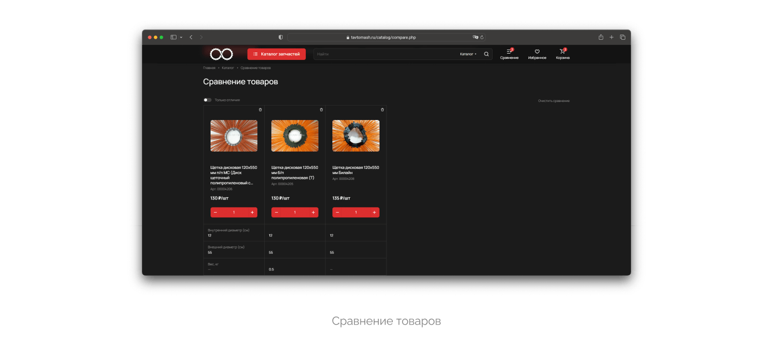Go to Каталог breadcrumb link
Screen dimensions: 773x346
[228, 68]
